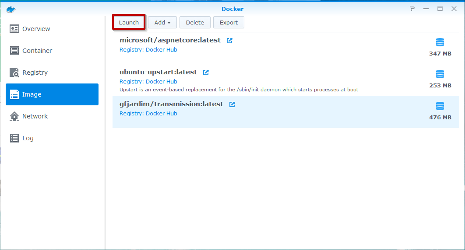Screen dimensions: 465x250
Task: Maximize the Docker window
Action: pos(440,9)
